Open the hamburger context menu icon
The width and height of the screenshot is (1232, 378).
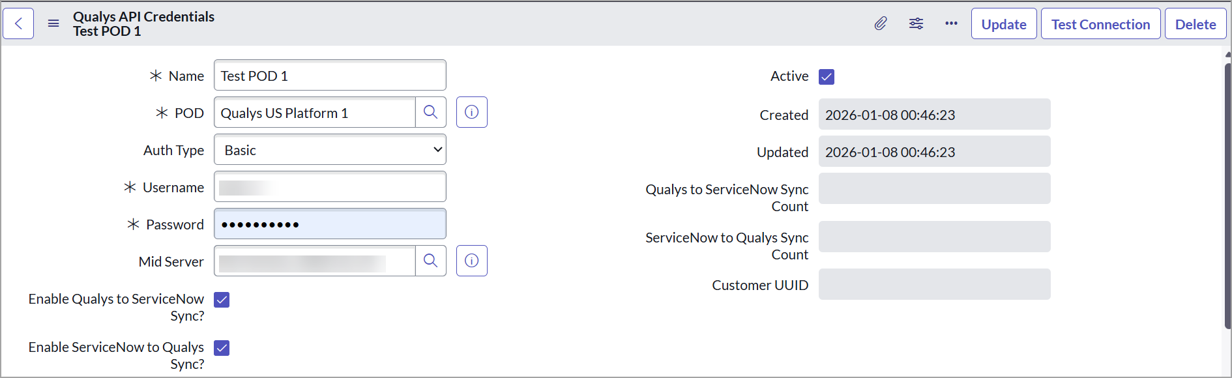[53, 24]
